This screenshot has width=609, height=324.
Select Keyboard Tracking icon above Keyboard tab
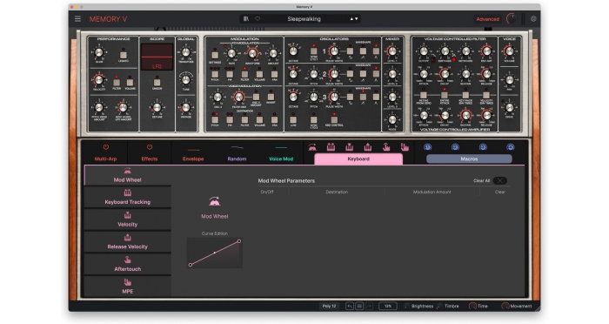coord(331,147)
